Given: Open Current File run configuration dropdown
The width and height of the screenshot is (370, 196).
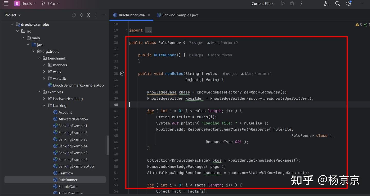Looking at the screenshot, I should (x=263, y=4).
